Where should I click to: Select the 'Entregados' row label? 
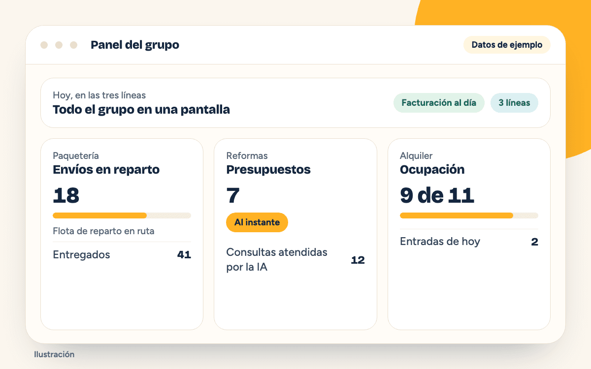(81, 255)
